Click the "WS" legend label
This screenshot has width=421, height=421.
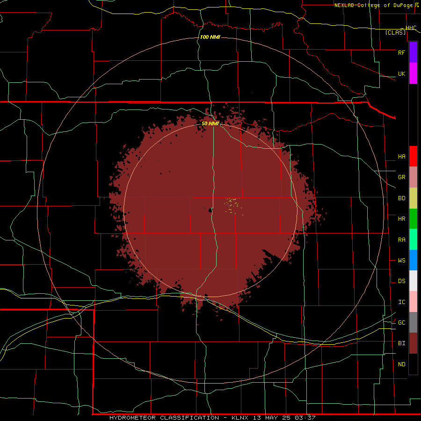(401, 261)
